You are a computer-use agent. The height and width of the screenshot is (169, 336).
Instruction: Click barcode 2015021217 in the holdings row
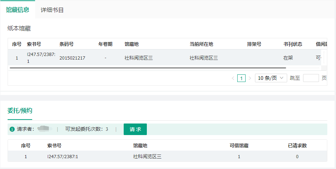72,58
